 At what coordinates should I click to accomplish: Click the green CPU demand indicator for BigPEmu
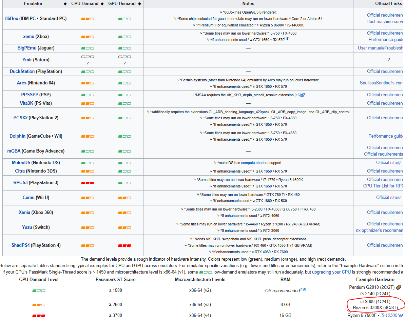pyautogui.click(x=88, y=48)
